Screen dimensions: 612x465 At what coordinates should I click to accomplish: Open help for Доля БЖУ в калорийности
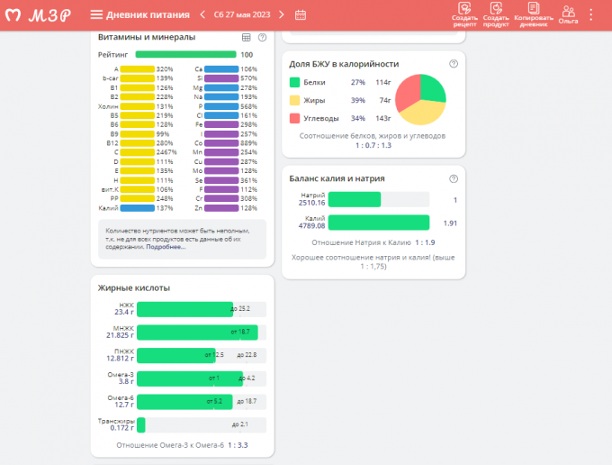(454, 64)
